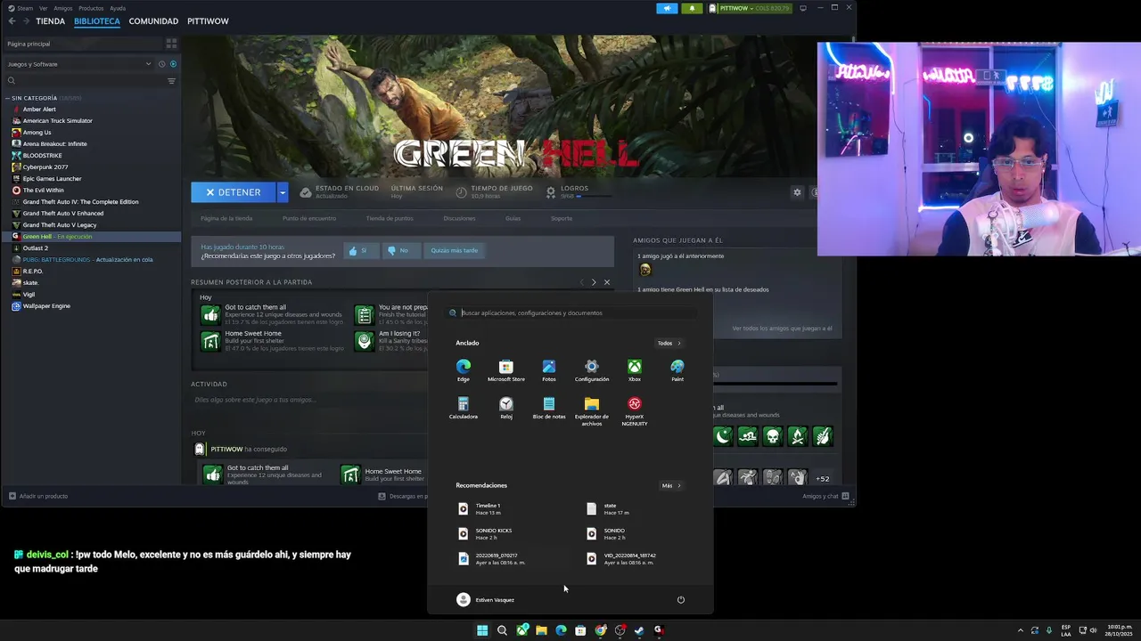
Task: Open the Ayuda menu
Action: (118, 8)
